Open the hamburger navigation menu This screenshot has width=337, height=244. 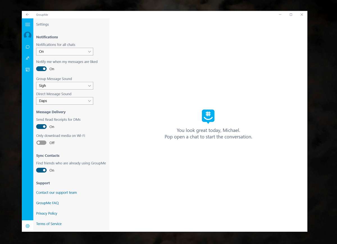coord(28,25)
